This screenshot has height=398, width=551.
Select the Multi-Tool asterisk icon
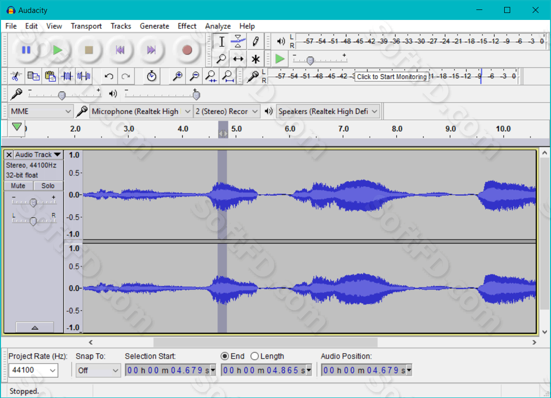pyautogui.click(x=255, y=59)
